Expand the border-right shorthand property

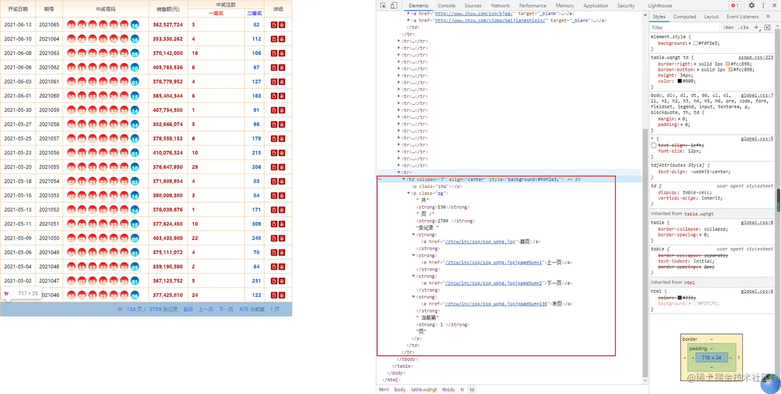tap(695, 64)
